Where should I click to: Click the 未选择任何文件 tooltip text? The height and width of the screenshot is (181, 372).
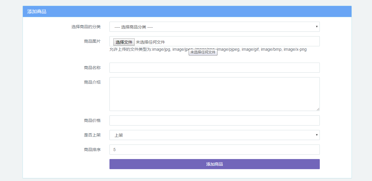(x=203, y=52)
